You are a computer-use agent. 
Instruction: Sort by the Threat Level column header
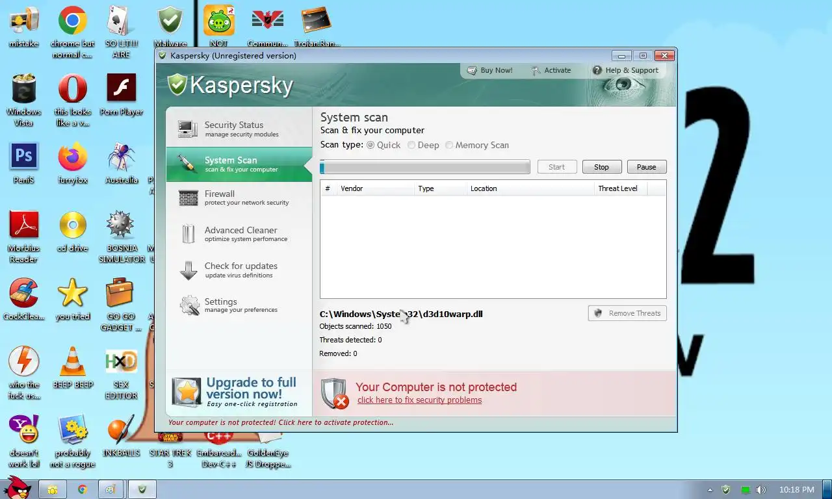pos(621,188)
